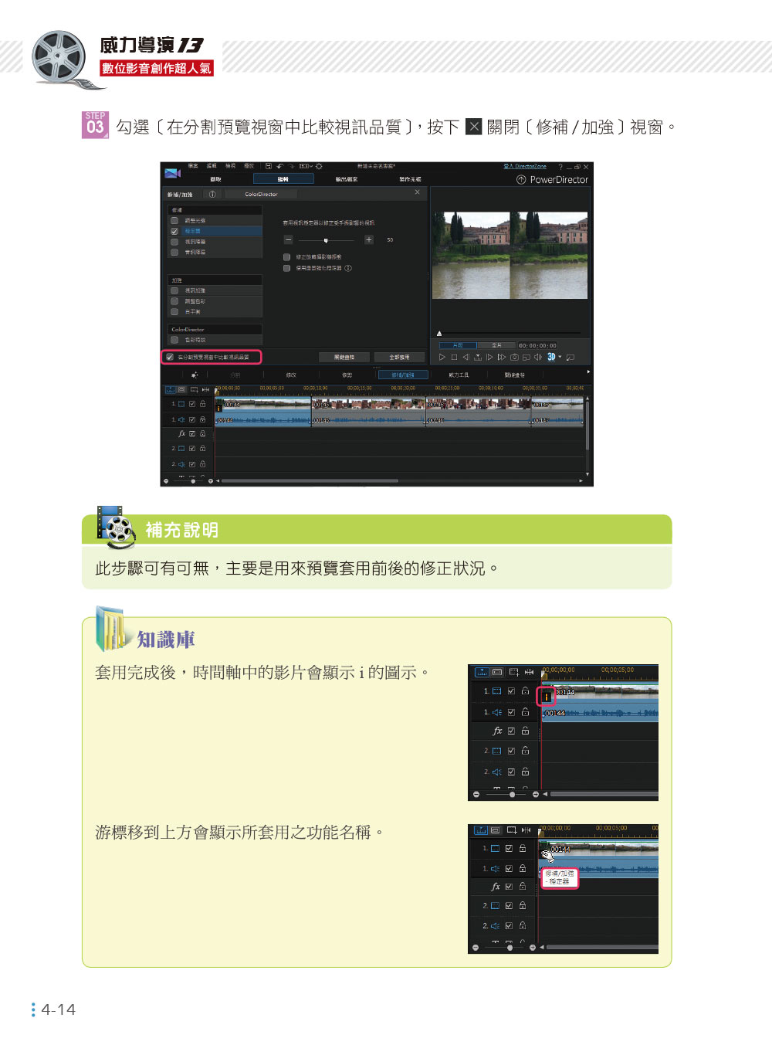The width and height of the screenshot is (772, 1045).
Task: Click the Stop button in preview controls
Action: (454, 358)
